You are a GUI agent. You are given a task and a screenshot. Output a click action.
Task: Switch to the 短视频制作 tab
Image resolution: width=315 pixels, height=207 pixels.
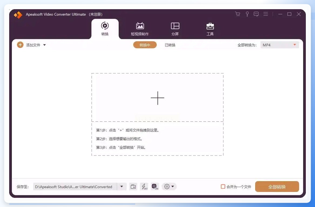[140, 29]
